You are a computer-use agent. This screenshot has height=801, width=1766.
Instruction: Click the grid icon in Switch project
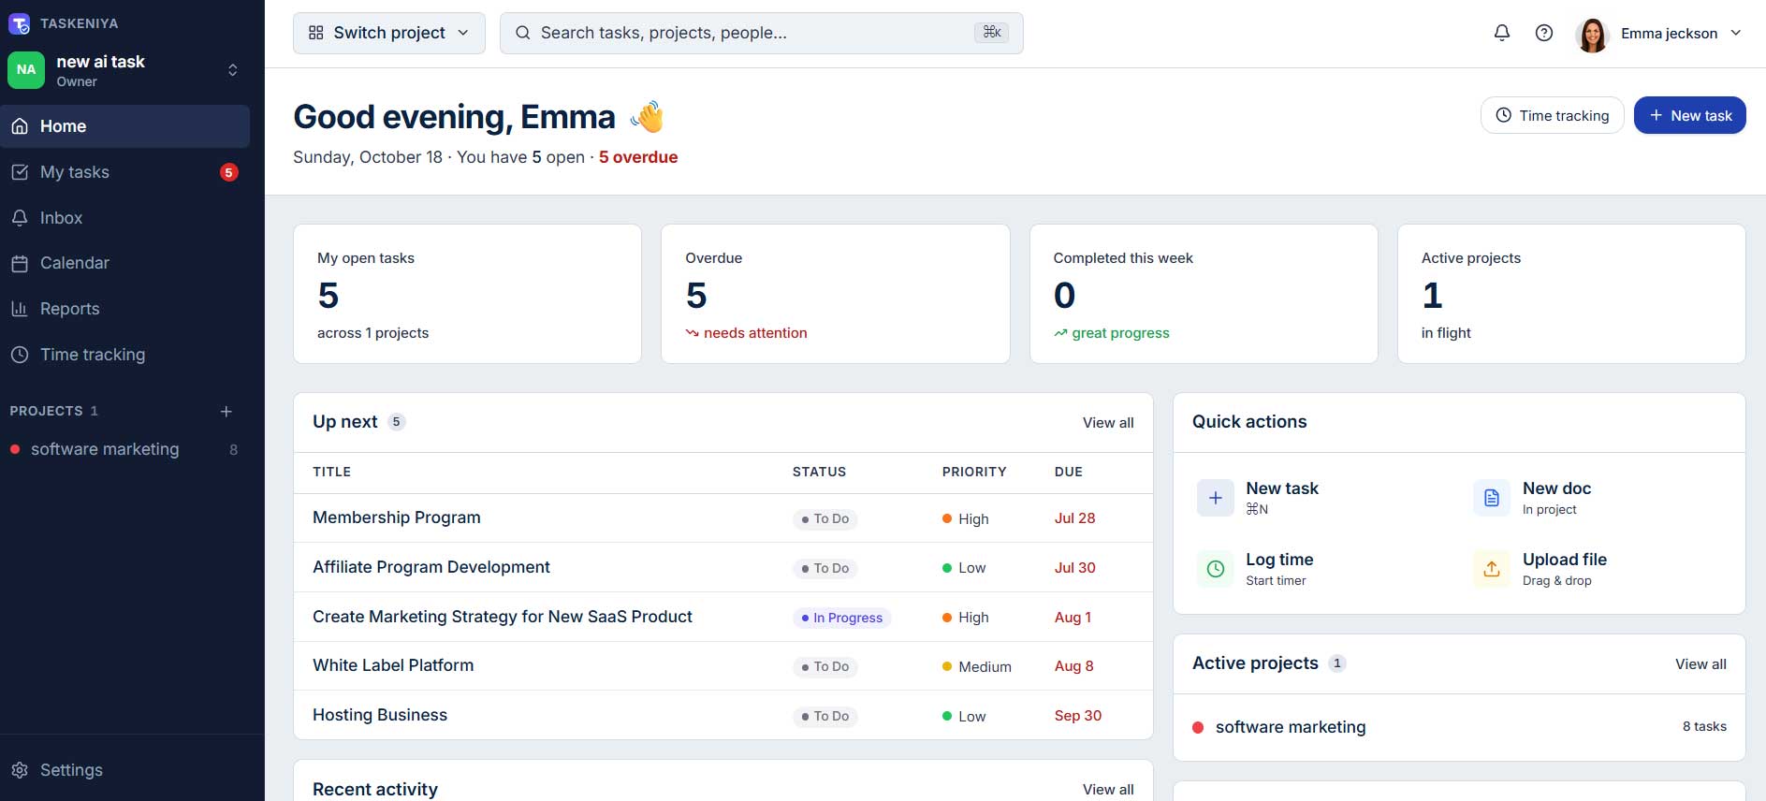click(316, 33)
